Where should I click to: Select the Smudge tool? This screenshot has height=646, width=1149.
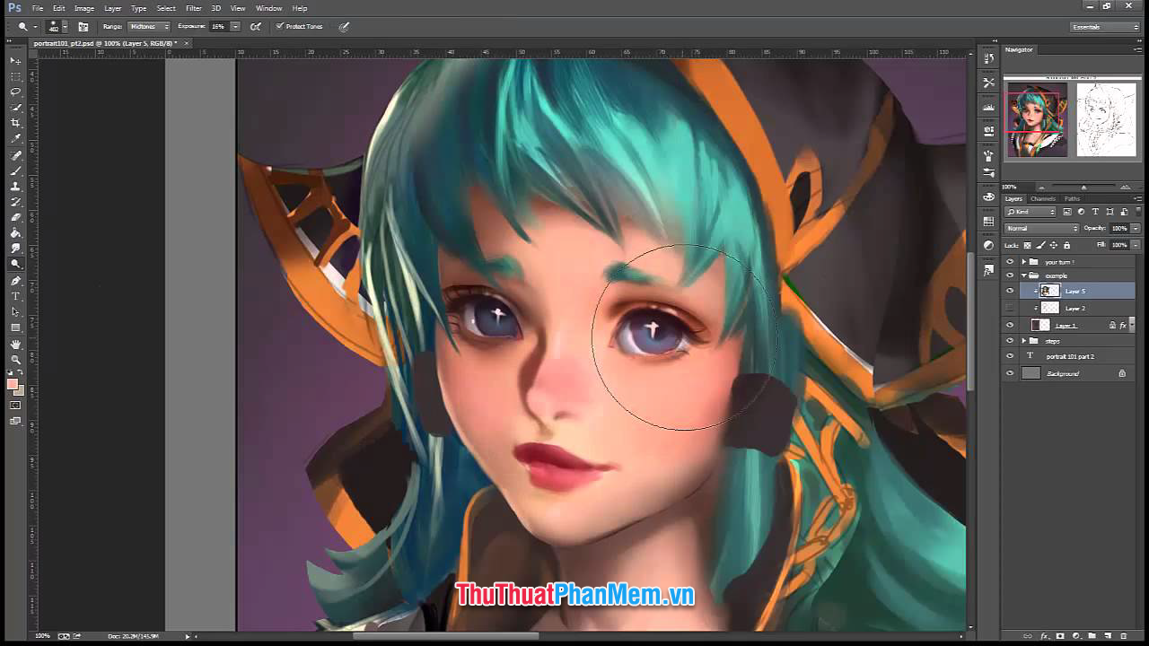(x=16, y=249)
